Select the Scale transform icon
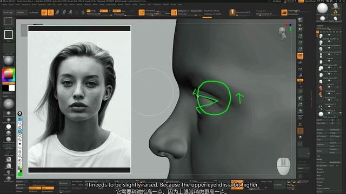 point(64,12)
